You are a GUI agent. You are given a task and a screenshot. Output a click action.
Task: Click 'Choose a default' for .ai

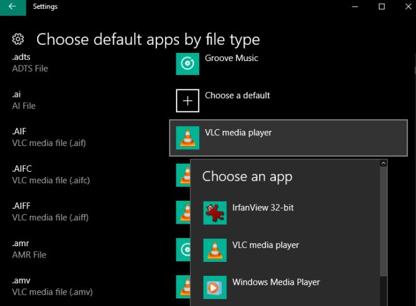tap(238, 95)
